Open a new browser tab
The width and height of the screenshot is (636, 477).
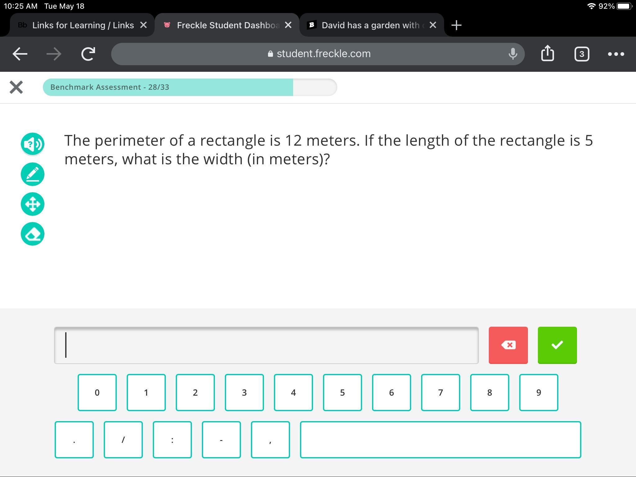456,25
